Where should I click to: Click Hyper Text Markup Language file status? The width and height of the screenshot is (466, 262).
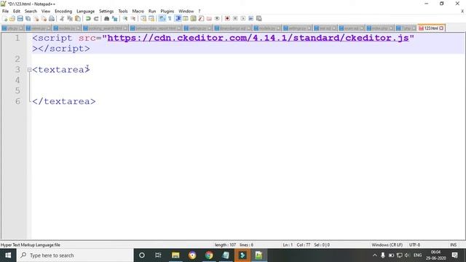click(x=31, y=245)
